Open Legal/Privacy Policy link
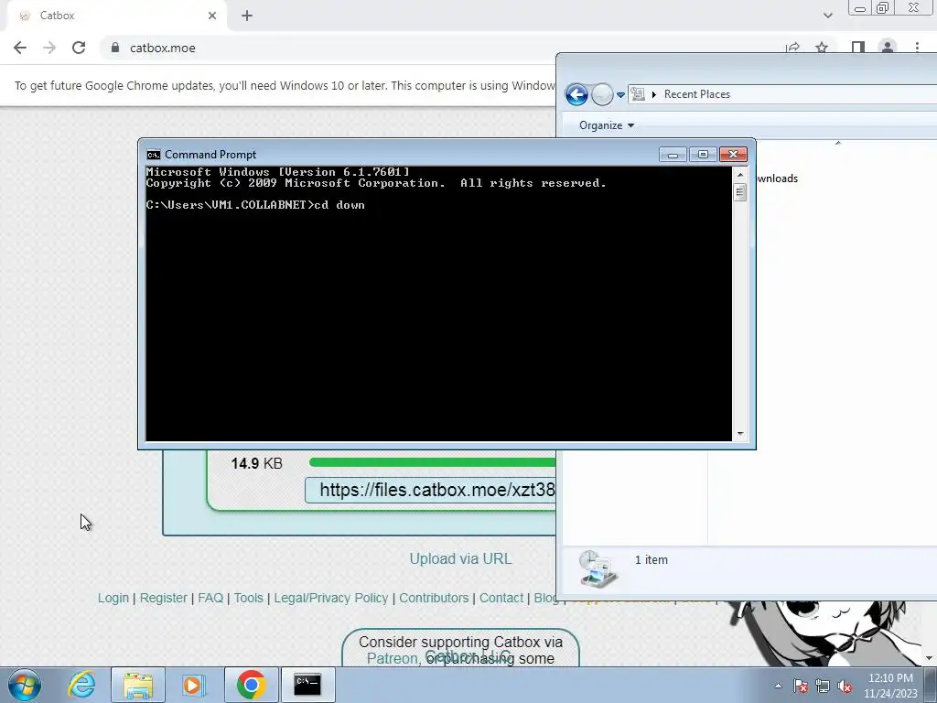Viewport: 937px width, 703px height. [x=331, y=598]
